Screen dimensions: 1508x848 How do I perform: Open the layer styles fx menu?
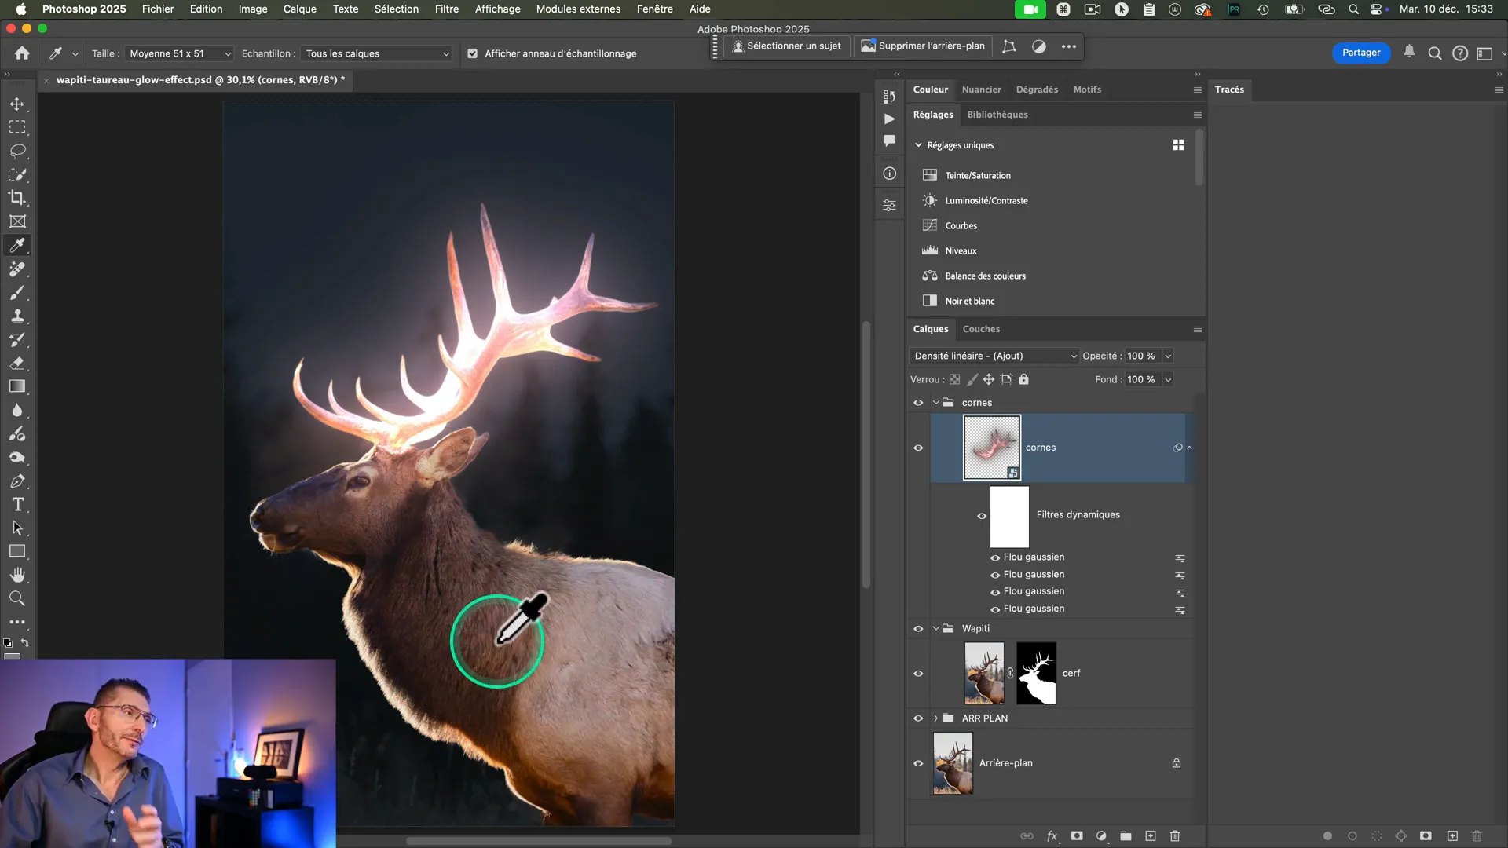pyautogui.click(x=1052, y=836)
